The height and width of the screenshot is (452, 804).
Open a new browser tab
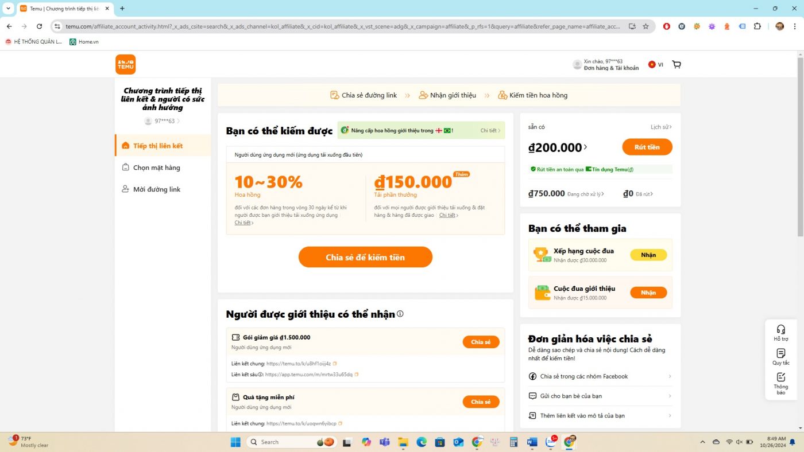coord(122,9)
